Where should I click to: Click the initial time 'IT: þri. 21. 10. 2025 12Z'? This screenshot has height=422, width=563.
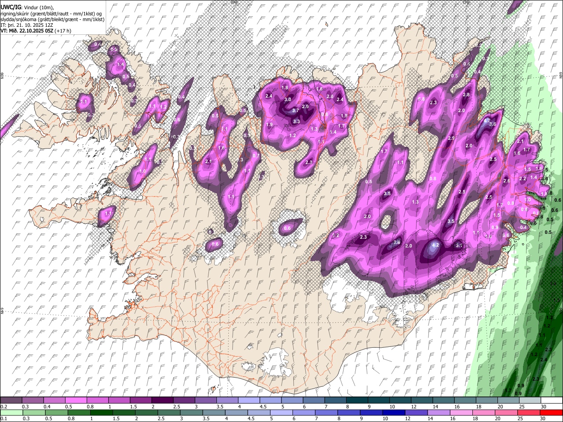pyautogui.click(x=27, y=25)
